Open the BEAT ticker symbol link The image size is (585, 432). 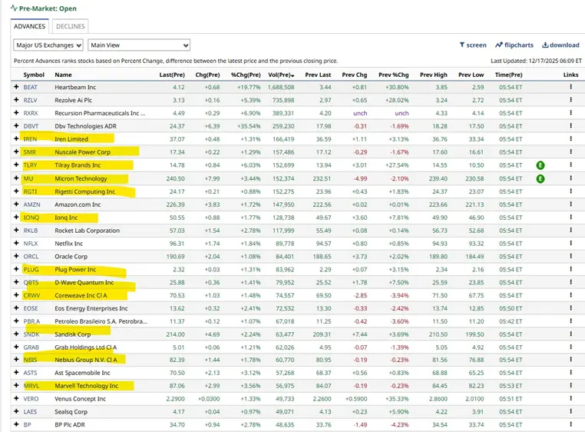[30, 87]
